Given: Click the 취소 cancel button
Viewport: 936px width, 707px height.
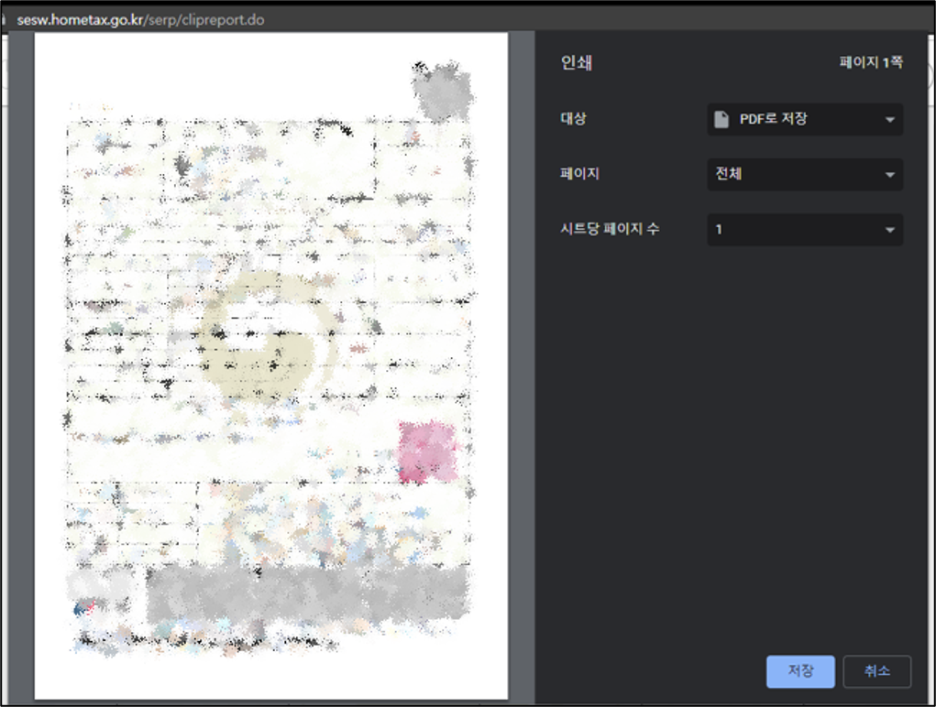Looking at the screenshot, I should point(877,671).
